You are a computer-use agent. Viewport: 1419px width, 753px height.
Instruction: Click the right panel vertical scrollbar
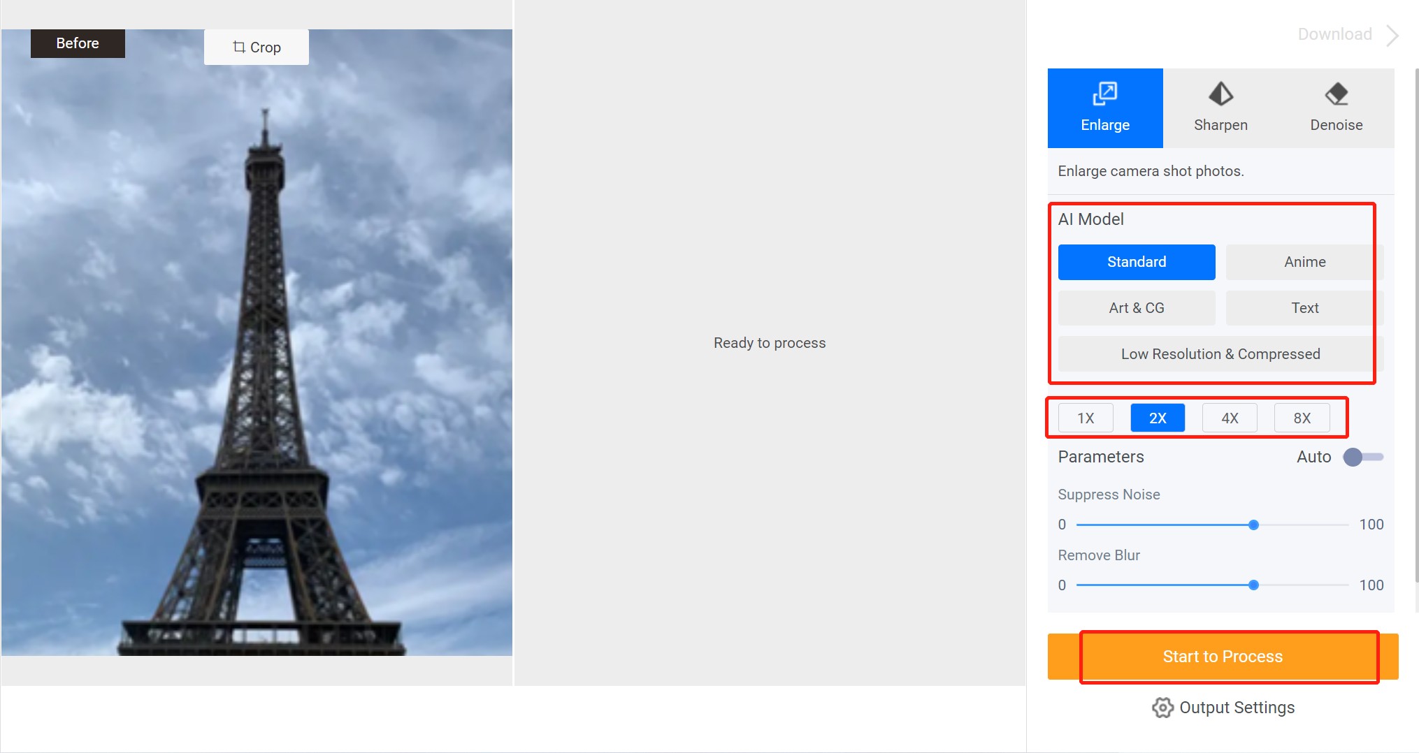1416,325
